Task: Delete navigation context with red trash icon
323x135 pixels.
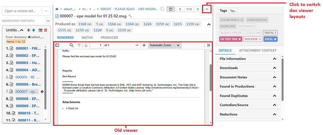Action: (x=46, y=30)
